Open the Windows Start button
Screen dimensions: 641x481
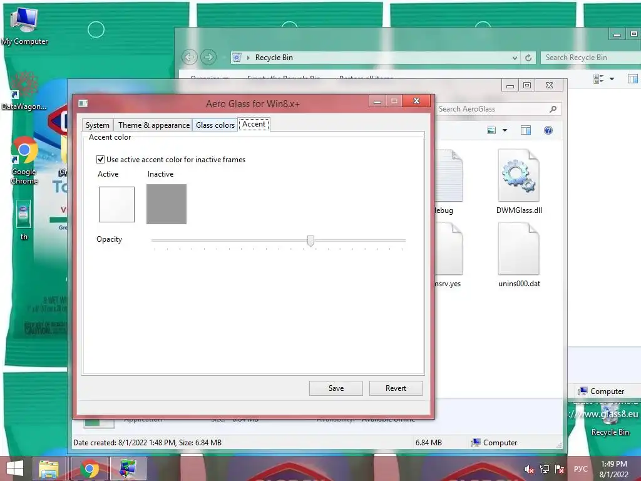pyautogui.click(x=15, y=468)
